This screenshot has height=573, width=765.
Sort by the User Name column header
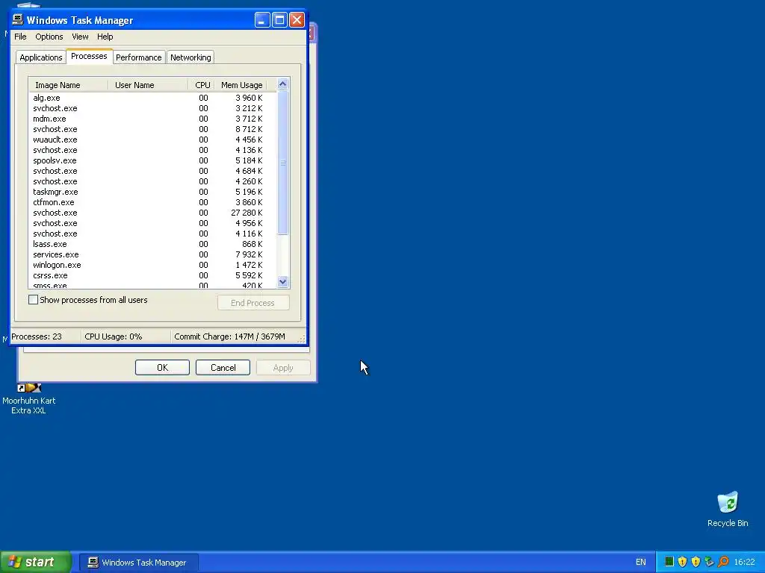coord(148,85)
